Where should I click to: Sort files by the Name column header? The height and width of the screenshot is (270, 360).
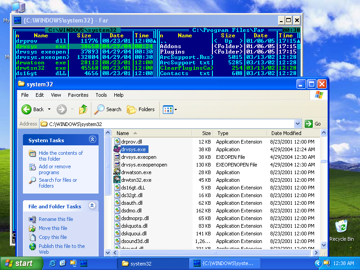coord(152,133)
